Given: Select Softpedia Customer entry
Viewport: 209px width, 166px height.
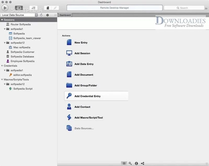Looking at the screenshot, I should pos(22,52).
